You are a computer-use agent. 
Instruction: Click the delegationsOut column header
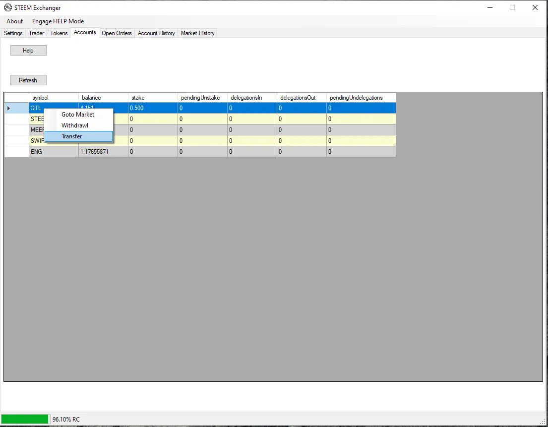pyautogui.click(x=302, y=98)
